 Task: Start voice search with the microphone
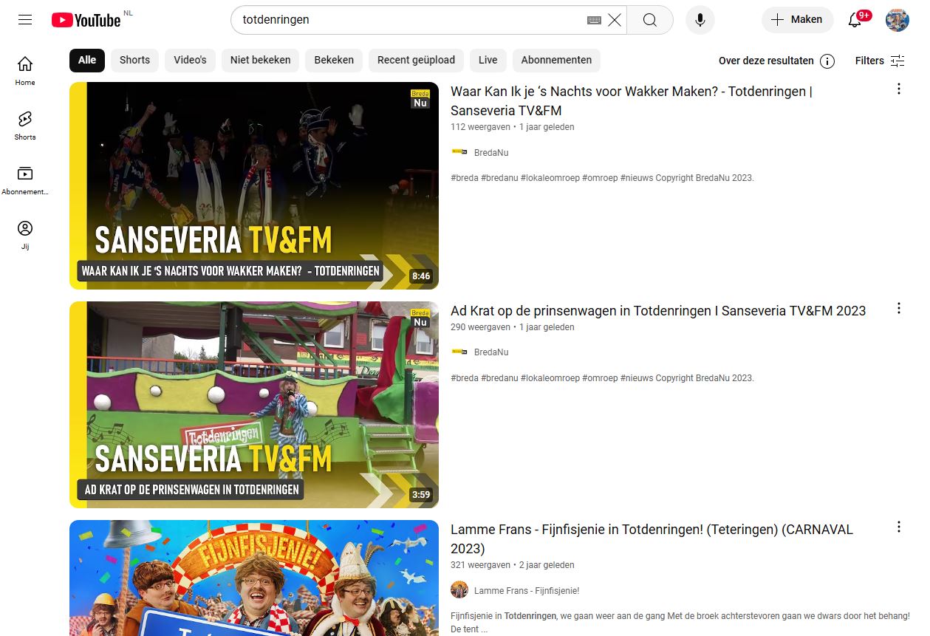click(x=700, y=20)
